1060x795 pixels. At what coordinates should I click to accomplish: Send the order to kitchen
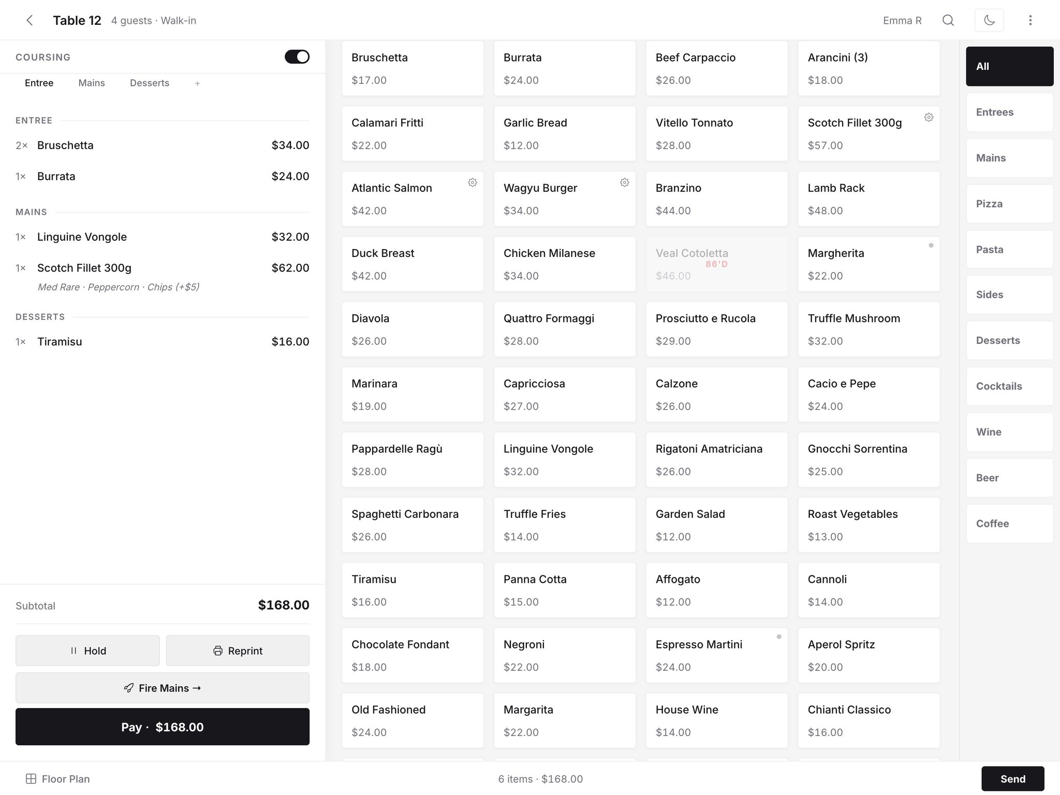pyautogui.click(x=1012, y=779)
